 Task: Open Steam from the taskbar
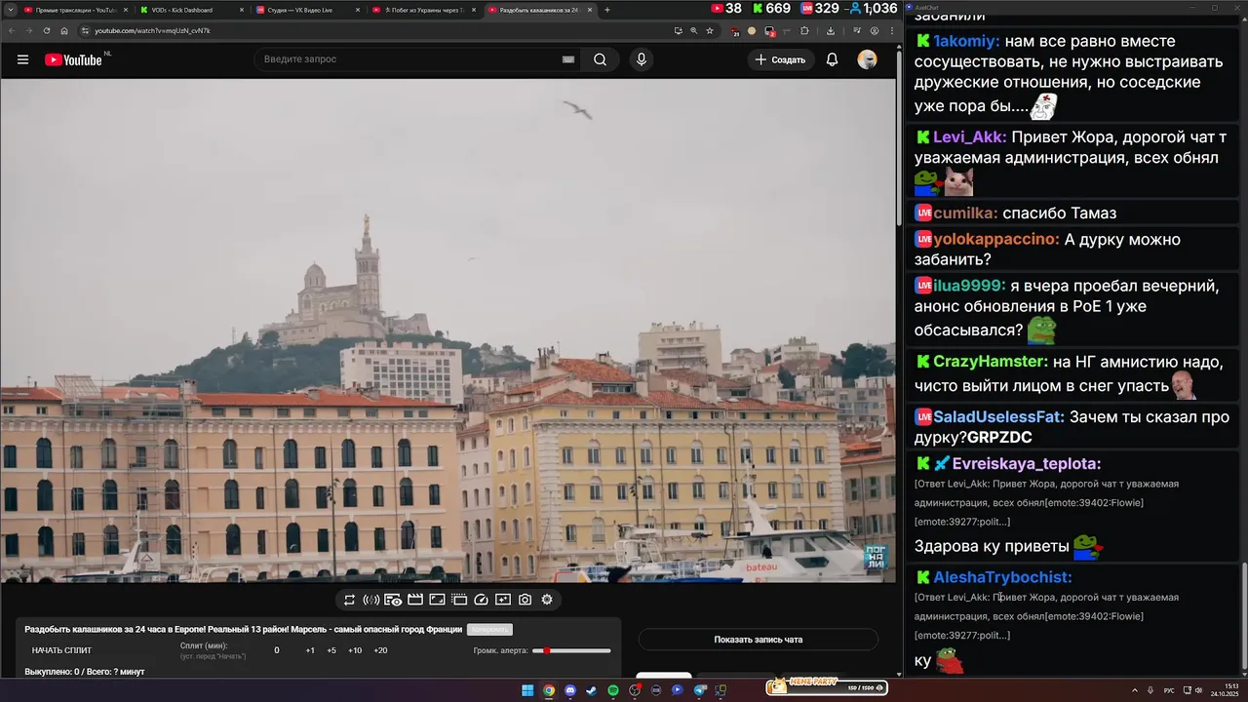(591, 690)
